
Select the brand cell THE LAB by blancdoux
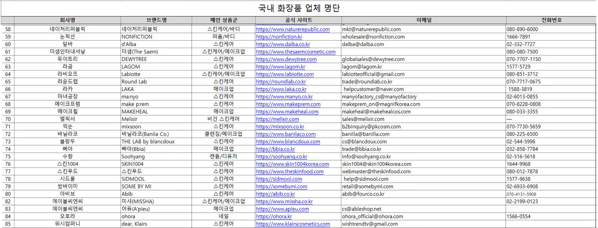(157, 142)
